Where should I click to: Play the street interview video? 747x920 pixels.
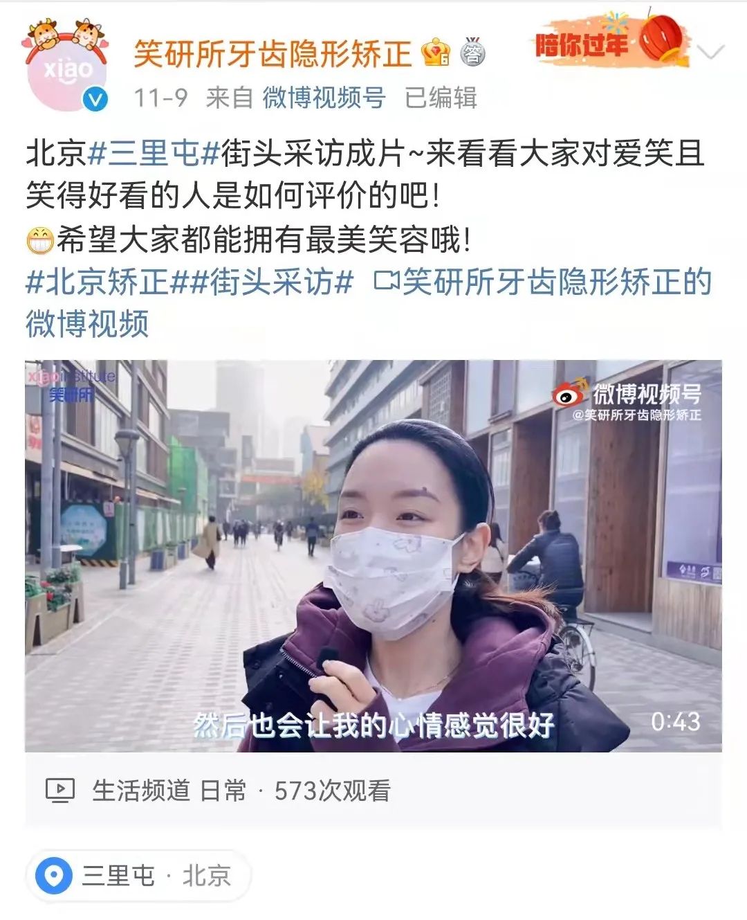pyautogui.click(x=373, y=556)
